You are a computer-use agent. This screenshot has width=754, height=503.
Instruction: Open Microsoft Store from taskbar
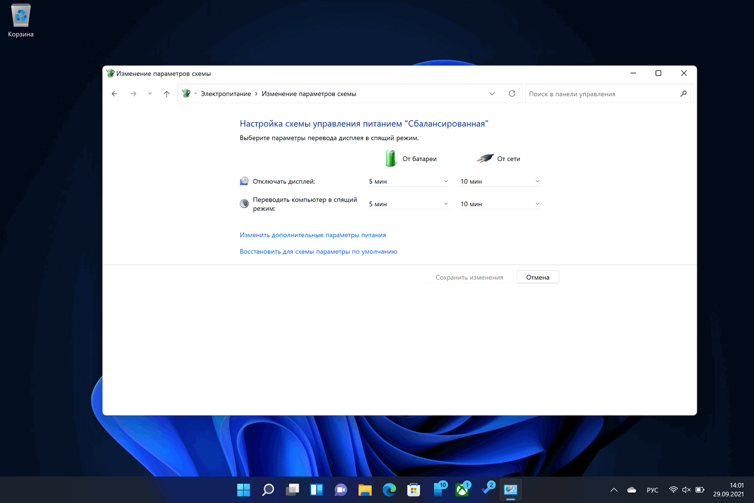[x=414, y=489]
